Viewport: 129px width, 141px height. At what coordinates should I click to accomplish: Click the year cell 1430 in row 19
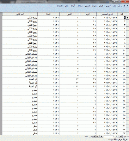(48, 83)
